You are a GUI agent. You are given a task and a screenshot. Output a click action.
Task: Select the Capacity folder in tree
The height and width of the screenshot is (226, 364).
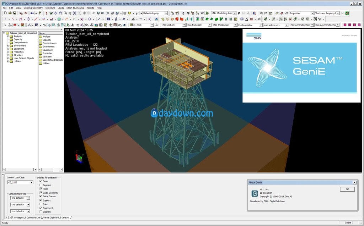coord(18,39)
